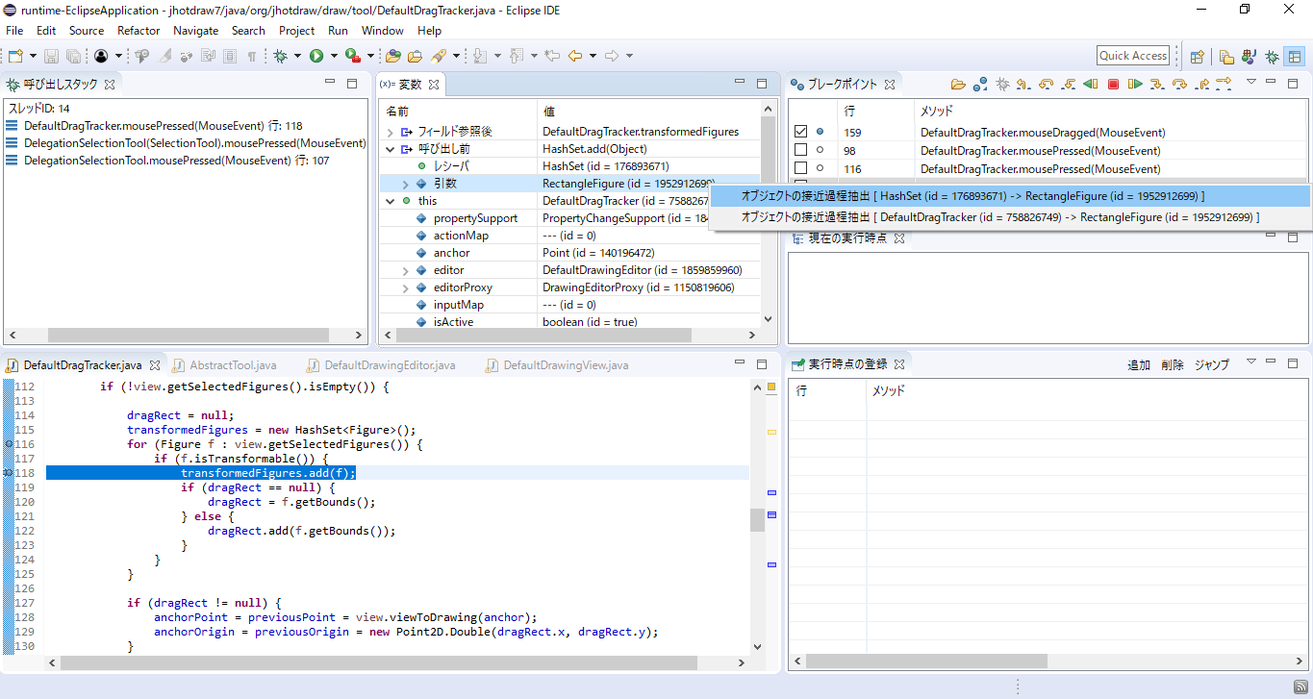Collapse the 呼び出し前 variable node
Viewport: 1313px width, 699px height.
(390, 149)
